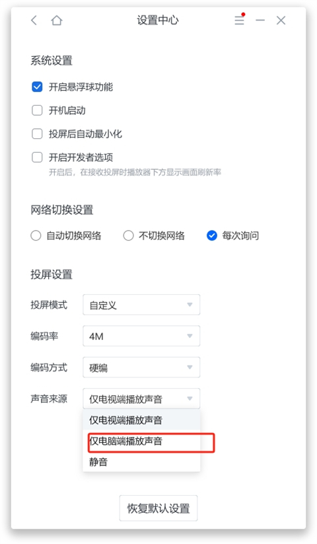The width and height of the screenshot is (317, 544).
Task: Check 投屏后自动最小化 option
Action: [37, 134]
